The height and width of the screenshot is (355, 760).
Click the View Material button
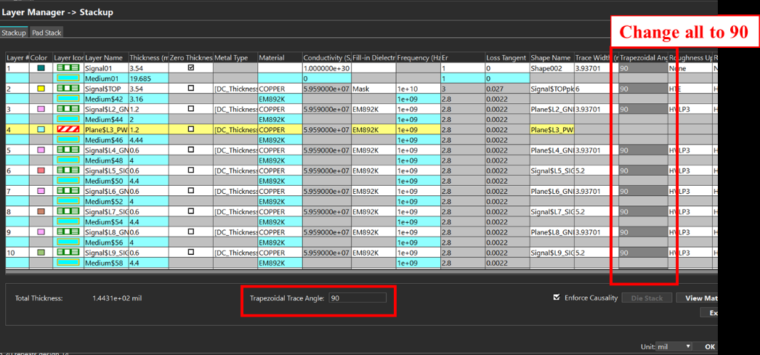(697, 298)
